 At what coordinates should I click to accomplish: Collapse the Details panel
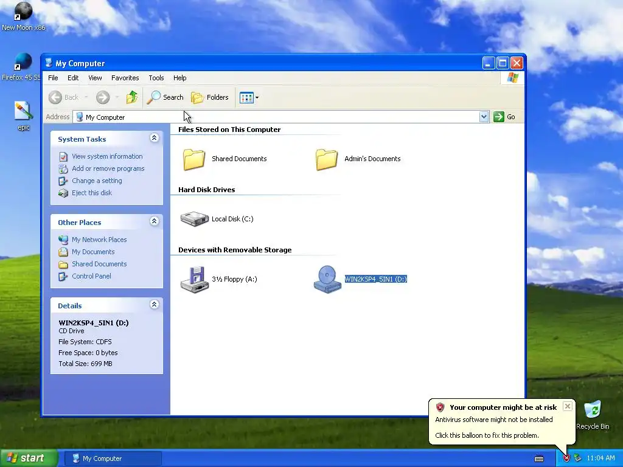tap(154, 305)
